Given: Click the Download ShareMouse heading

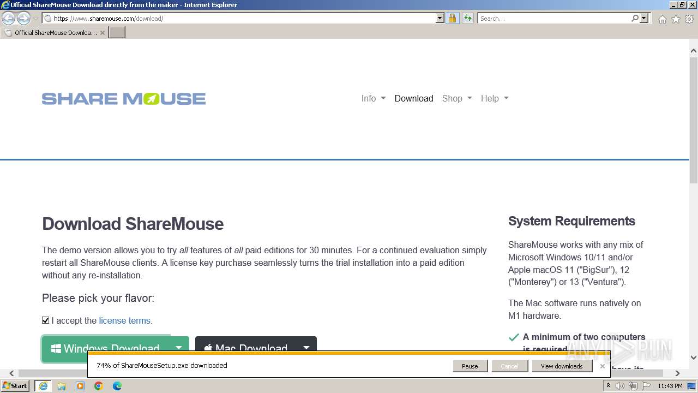Looking at the screenshot, I should coord(133,224).
